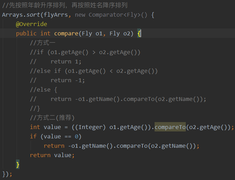Click the commented return -1; line
The image size is (235, 180).
57,80
